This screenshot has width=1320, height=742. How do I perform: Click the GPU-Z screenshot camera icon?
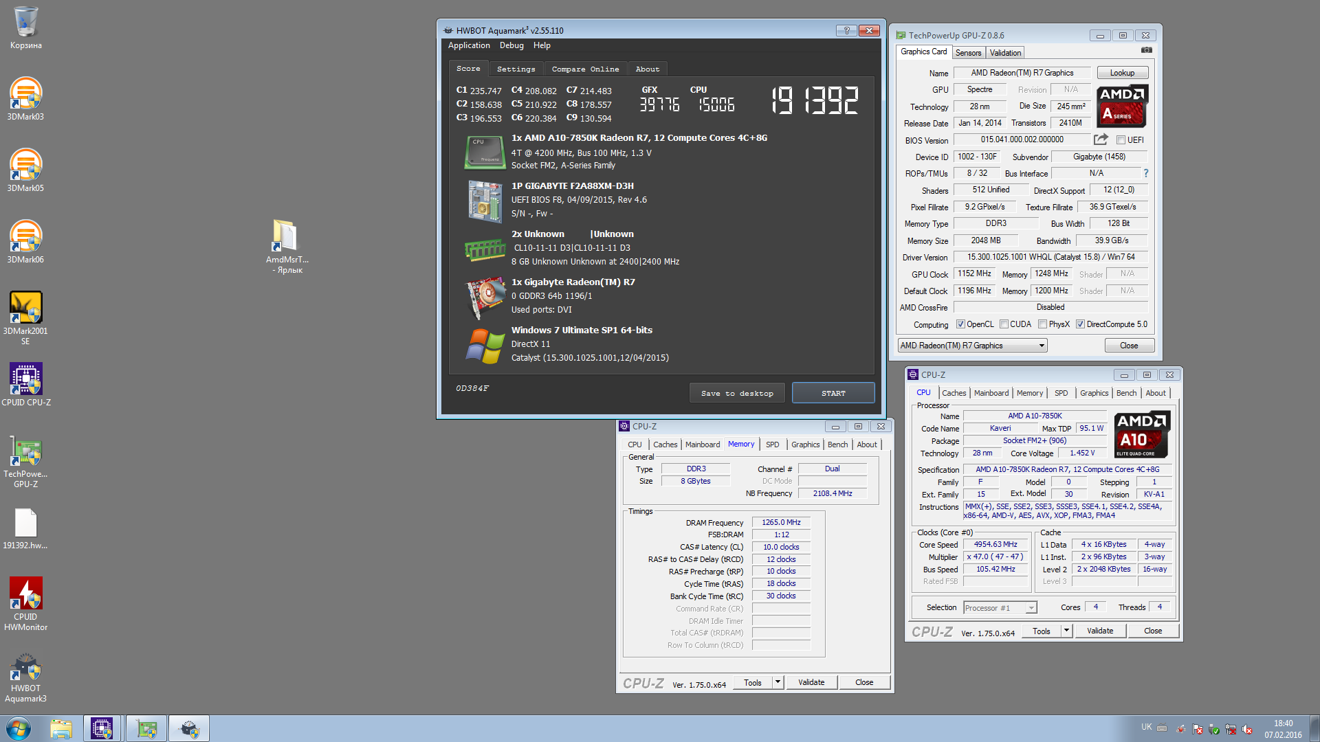(1147, 50)
